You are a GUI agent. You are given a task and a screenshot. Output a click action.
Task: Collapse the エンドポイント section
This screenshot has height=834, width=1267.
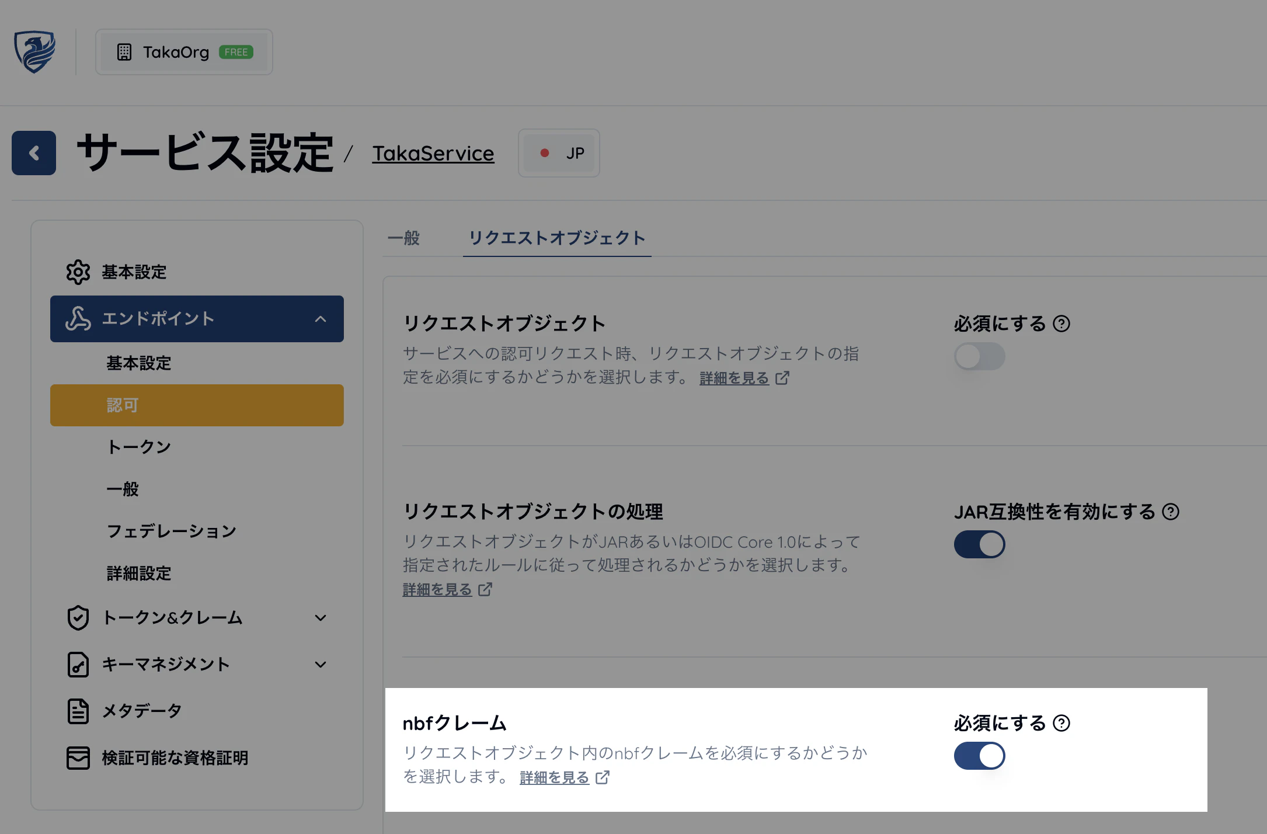pyautogui.click(x=320, y=319)
